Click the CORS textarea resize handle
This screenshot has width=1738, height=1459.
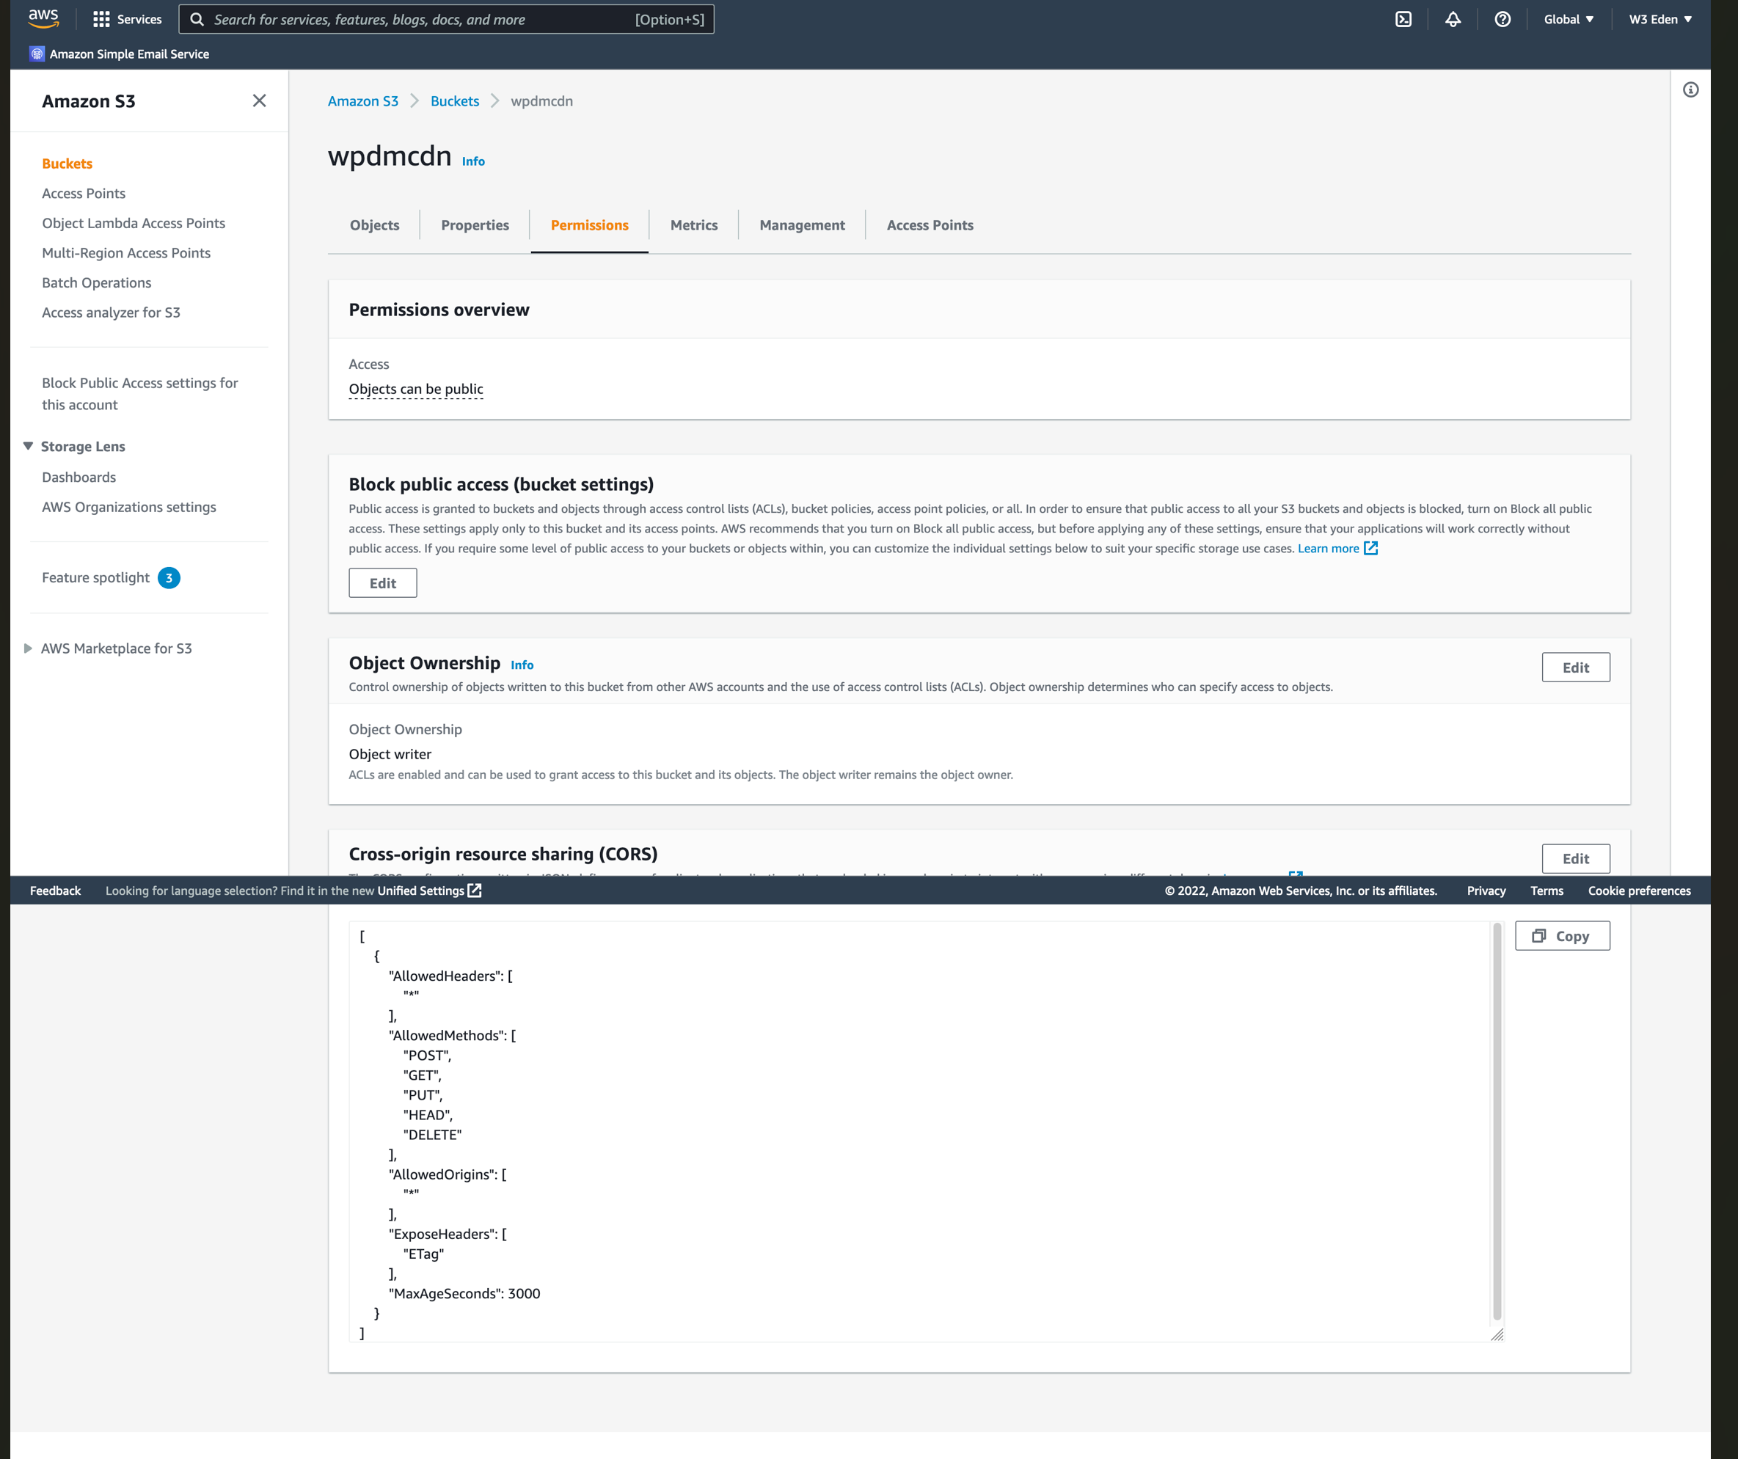(1497, 1334)
